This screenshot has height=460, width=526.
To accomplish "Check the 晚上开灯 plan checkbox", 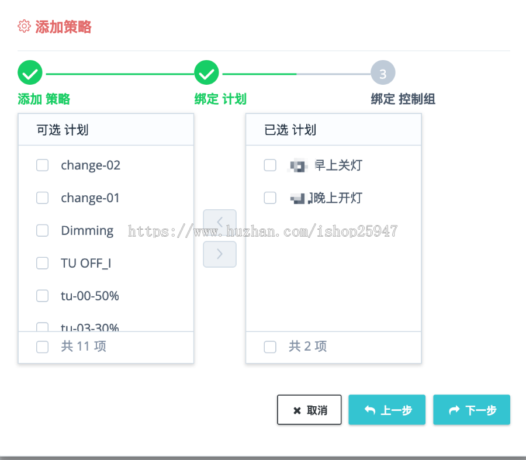I will (x=270, y=198).
